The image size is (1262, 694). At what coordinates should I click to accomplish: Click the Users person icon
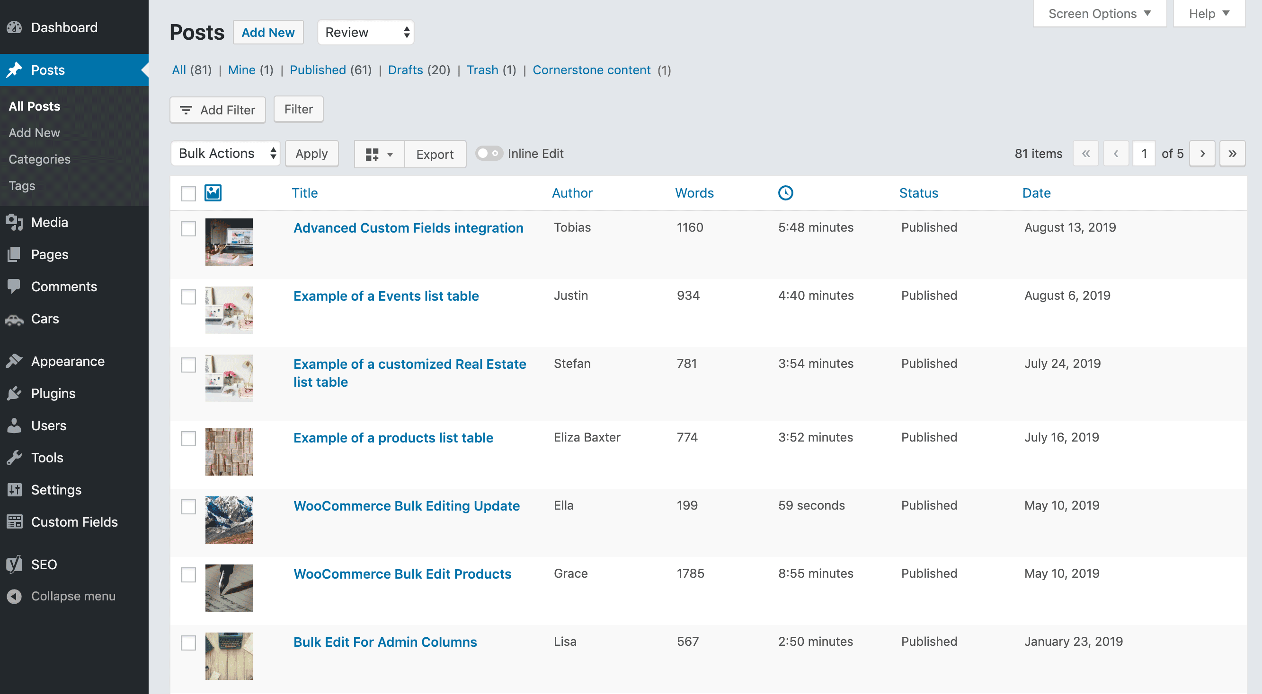[14, 425]
